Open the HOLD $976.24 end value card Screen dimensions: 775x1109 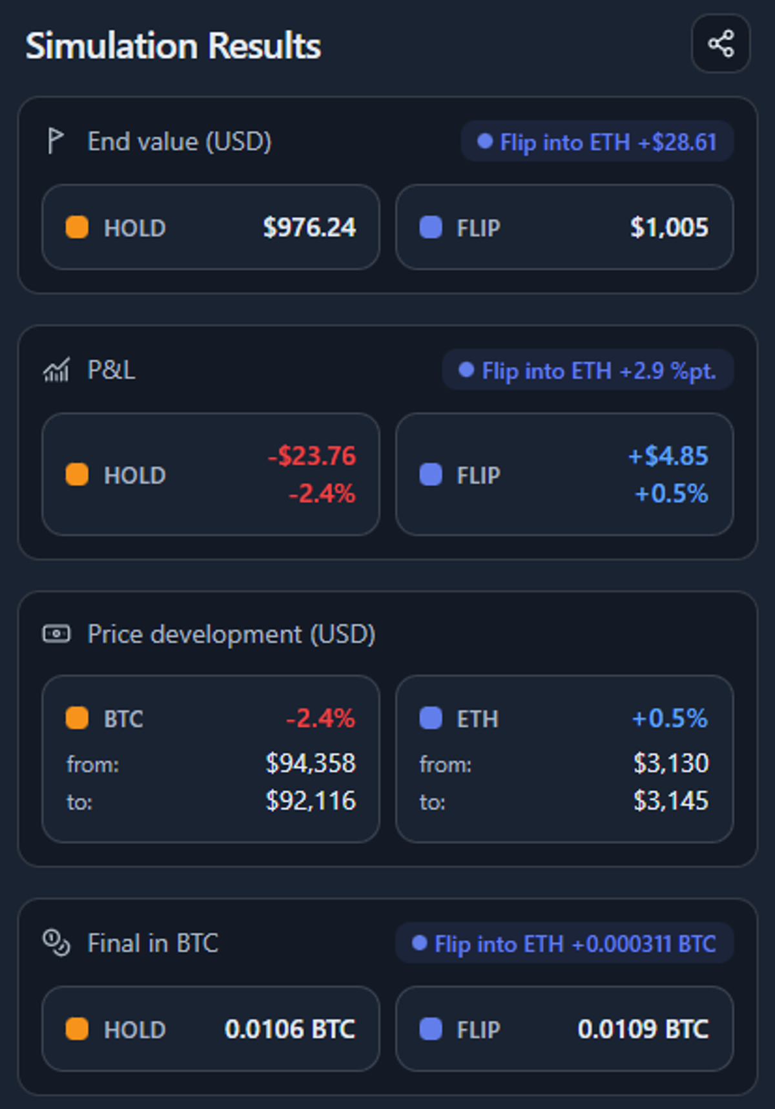[x=211, y=227]
